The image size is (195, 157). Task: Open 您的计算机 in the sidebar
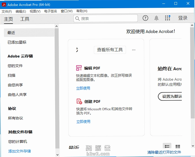(x=17, y=142)
